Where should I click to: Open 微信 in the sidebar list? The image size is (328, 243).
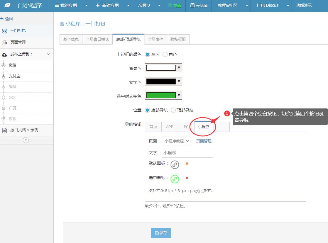[x=27, y=65]
